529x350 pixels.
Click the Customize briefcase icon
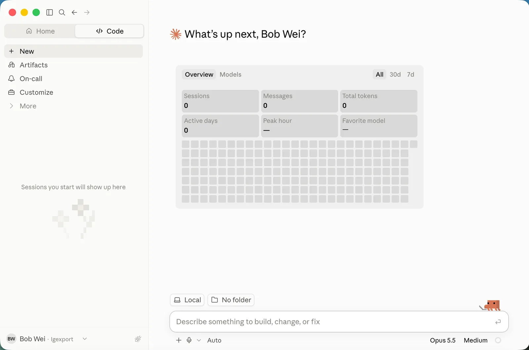[x=12, y=92]
